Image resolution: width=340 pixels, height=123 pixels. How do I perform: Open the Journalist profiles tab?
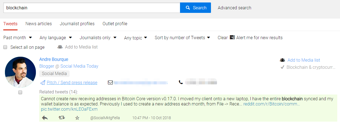point(77,24)
